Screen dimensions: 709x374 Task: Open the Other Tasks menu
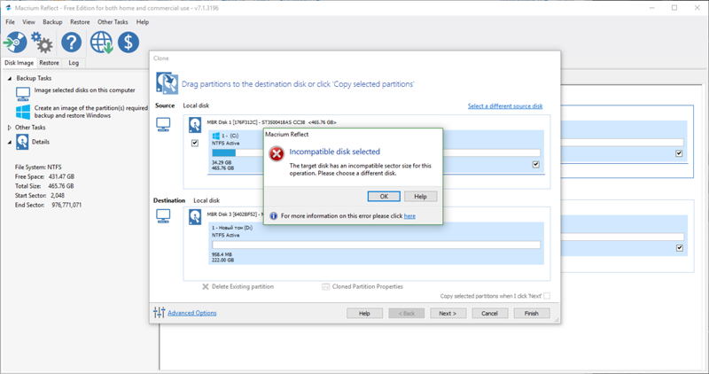[113, 21]
